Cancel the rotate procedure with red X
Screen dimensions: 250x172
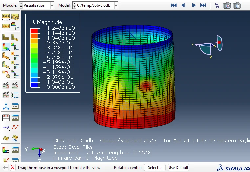pyautogui.click(x=12, y=167)
